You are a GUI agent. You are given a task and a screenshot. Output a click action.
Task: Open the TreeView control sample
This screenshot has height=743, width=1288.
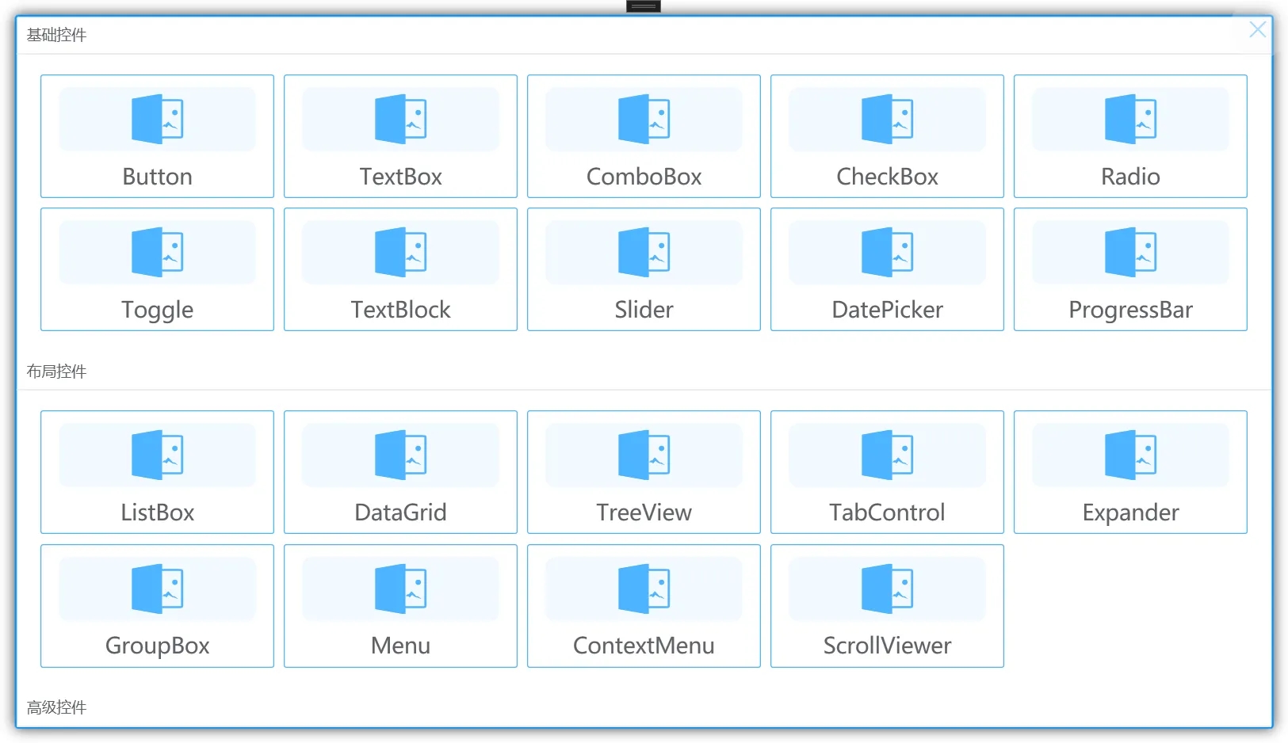coord(643,472)
